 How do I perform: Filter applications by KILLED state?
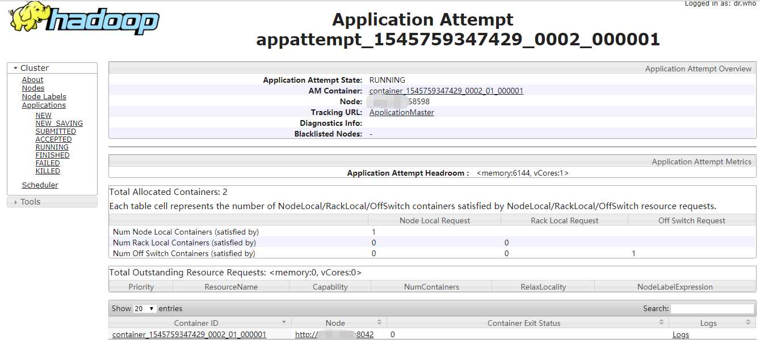(48, 171)
